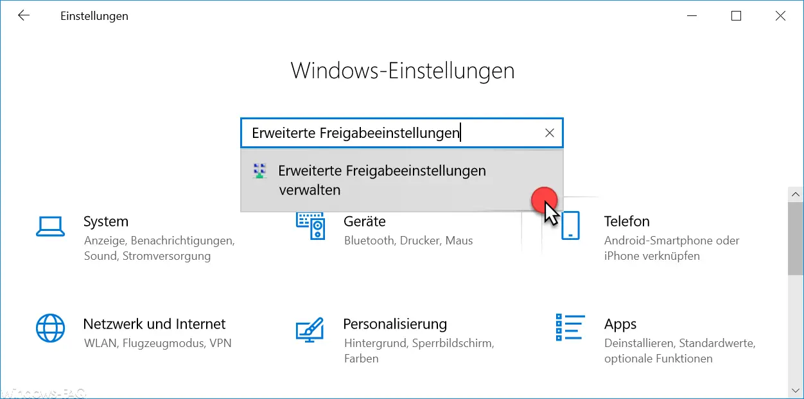Screen dimensions: 804x399
Task: Open the System category title
Action: (106, 221)
